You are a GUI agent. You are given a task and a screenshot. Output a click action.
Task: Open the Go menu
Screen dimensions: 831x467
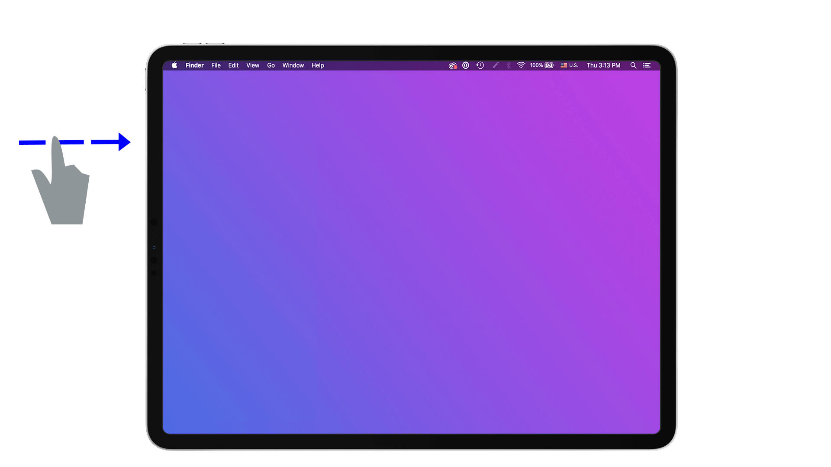click(271, 65)
